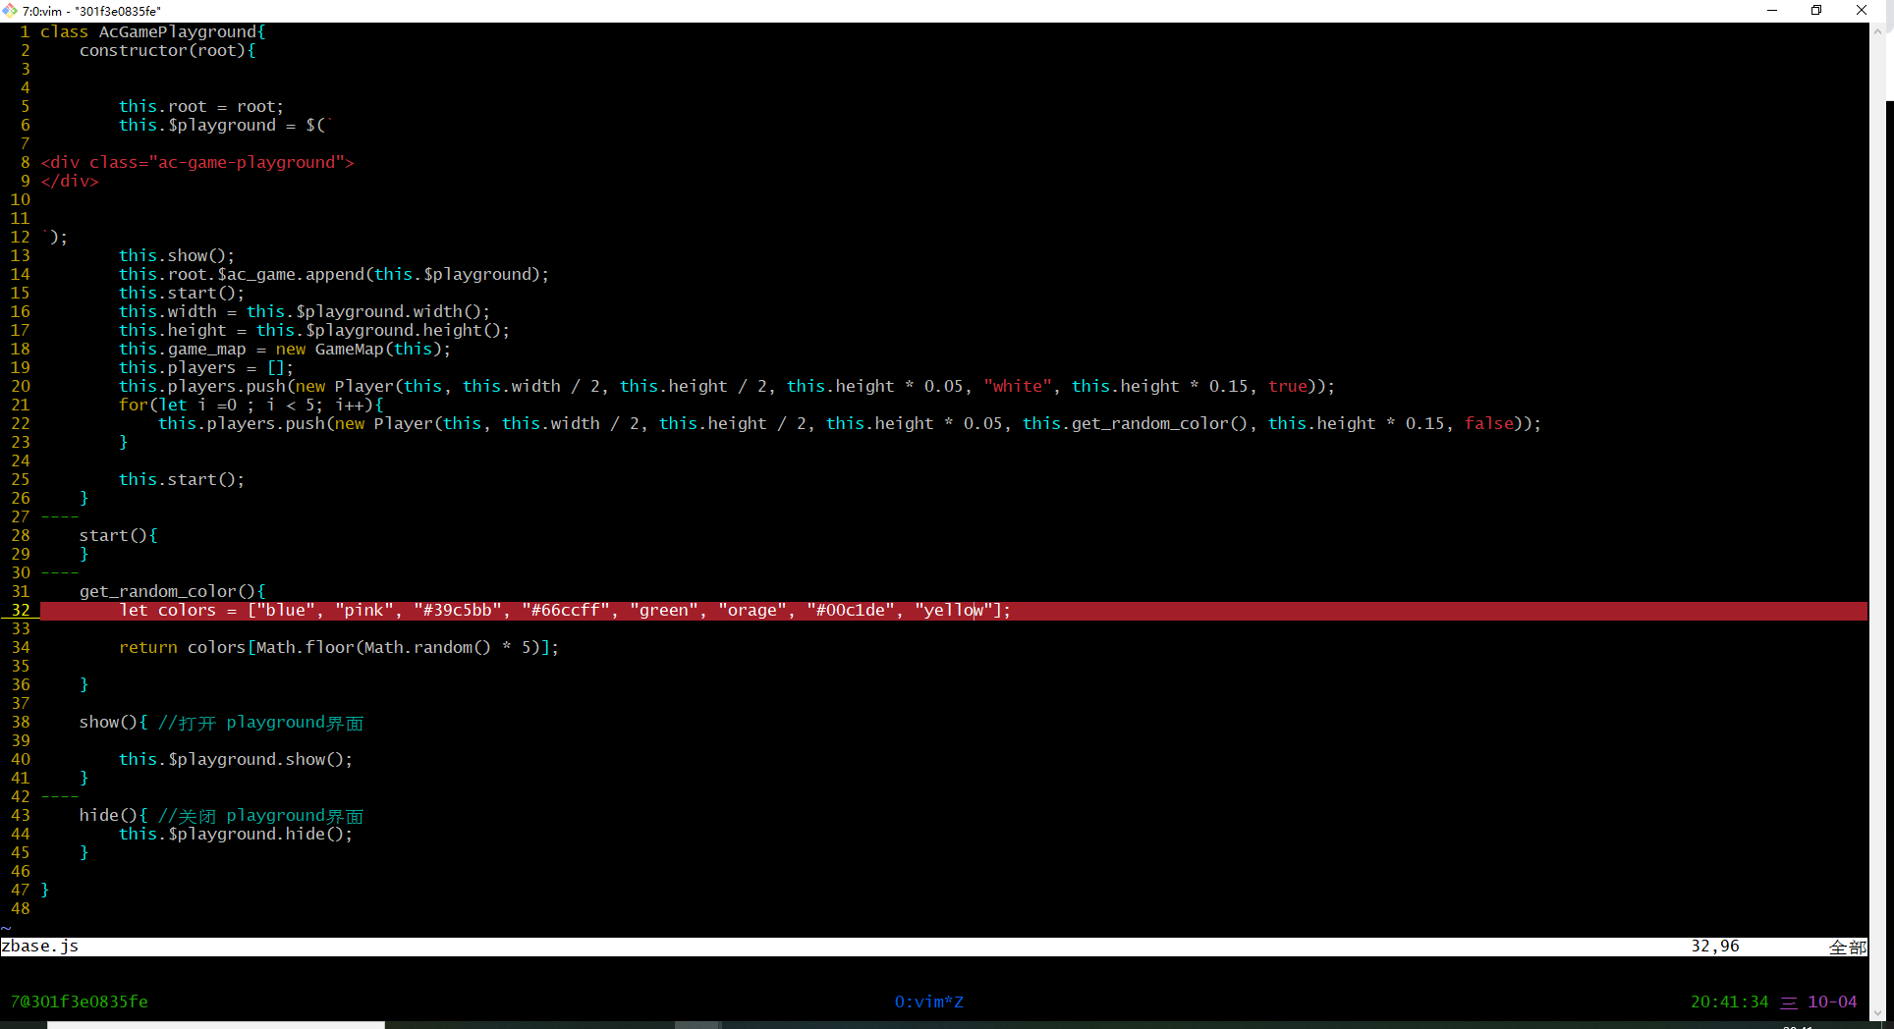The image size is (1894, 1029).
Task: Click the "white" string on line 20
Action: 1017,387
